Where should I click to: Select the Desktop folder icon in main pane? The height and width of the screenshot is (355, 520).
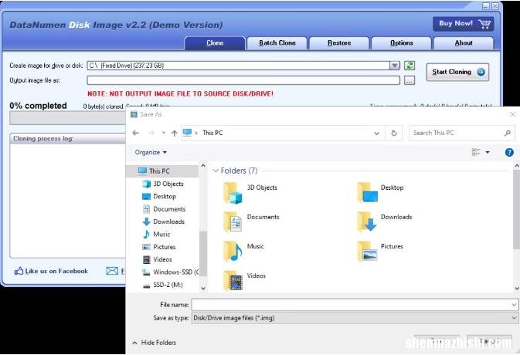(x=367, y=193)
